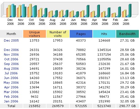Click the yellow Number of visits header
140x109 pixels.
58,34
